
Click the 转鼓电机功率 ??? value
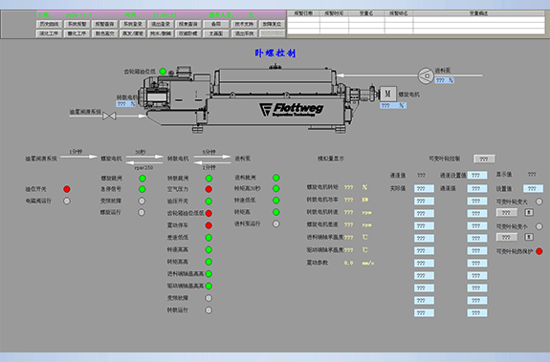[x=348, y=200]
